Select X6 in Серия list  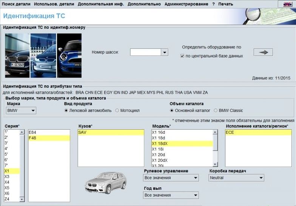(12, 194)
